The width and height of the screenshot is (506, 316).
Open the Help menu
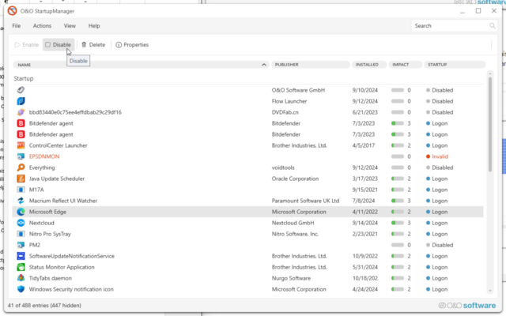94,26
